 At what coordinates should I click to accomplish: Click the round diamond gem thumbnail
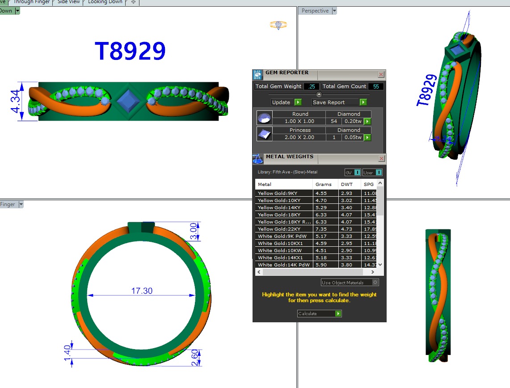click(x=264, y=118)
